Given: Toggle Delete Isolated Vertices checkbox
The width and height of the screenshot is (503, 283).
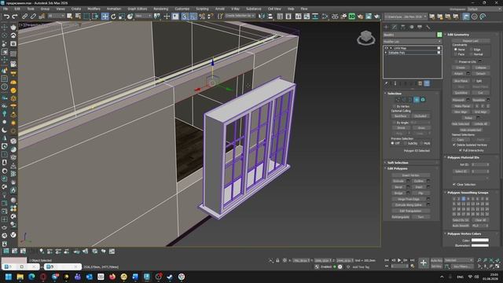Looking at the screenshot, I should (x=454, y=145).
